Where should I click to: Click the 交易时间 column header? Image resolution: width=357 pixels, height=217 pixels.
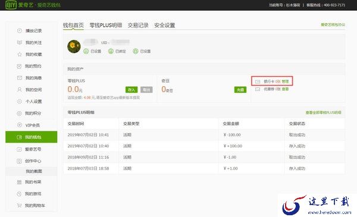[76, 124]
